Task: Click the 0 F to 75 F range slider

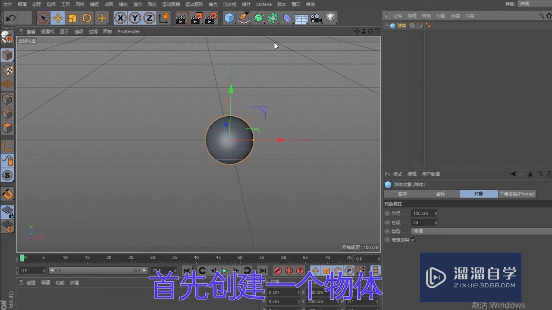Action: click(96, 270)
